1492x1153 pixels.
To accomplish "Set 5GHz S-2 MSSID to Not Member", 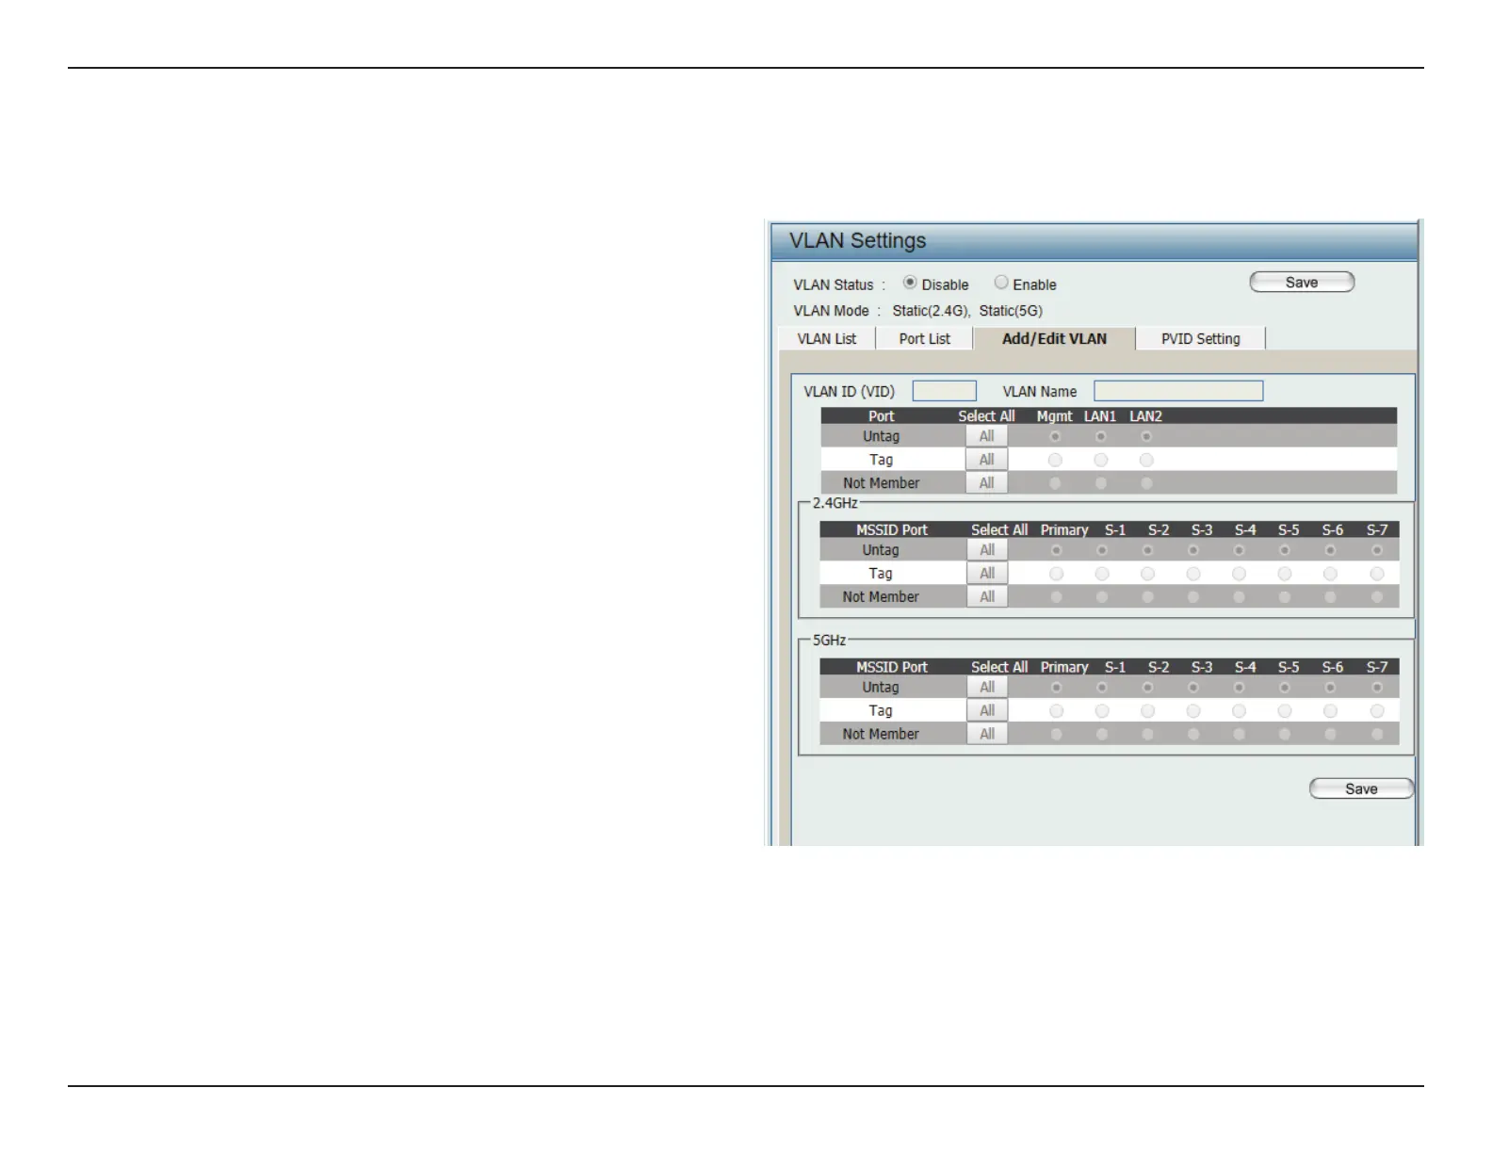I will [x=1147, y=734].
